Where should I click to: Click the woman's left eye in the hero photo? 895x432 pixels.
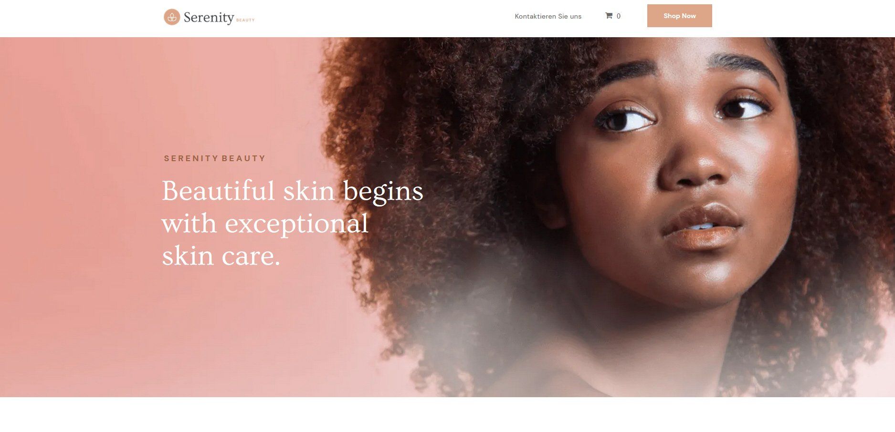pyautogui.click(x=745, y=108)
